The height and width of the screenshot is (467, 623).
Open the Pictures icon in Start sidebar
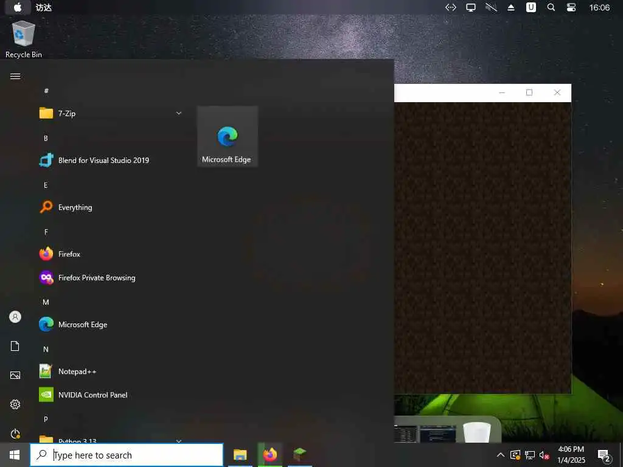[15, 375]
